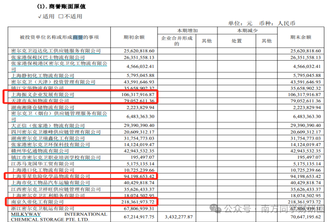The image size is (336, 222).
Task: Click the 本期减少 column header
Action: point(247,30)
